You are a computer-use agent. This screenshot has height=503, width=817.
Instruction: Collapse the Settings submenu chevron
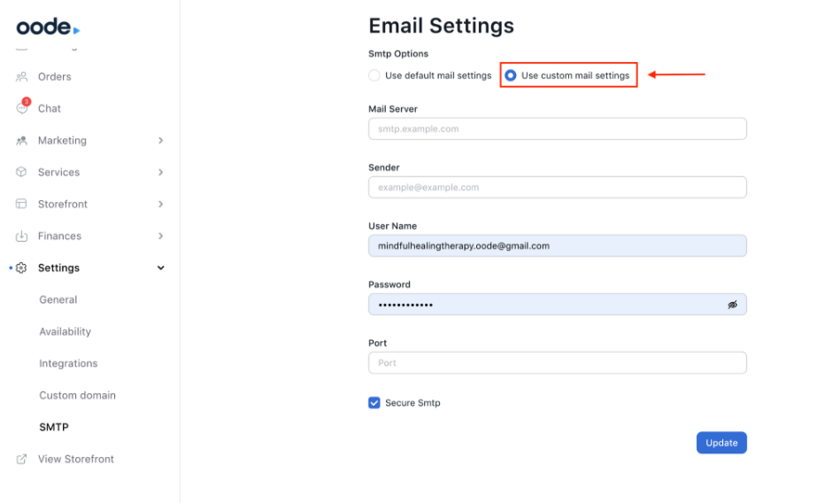click(160, 268)
